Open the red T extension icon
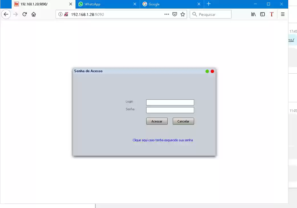 tap(271, 14)
